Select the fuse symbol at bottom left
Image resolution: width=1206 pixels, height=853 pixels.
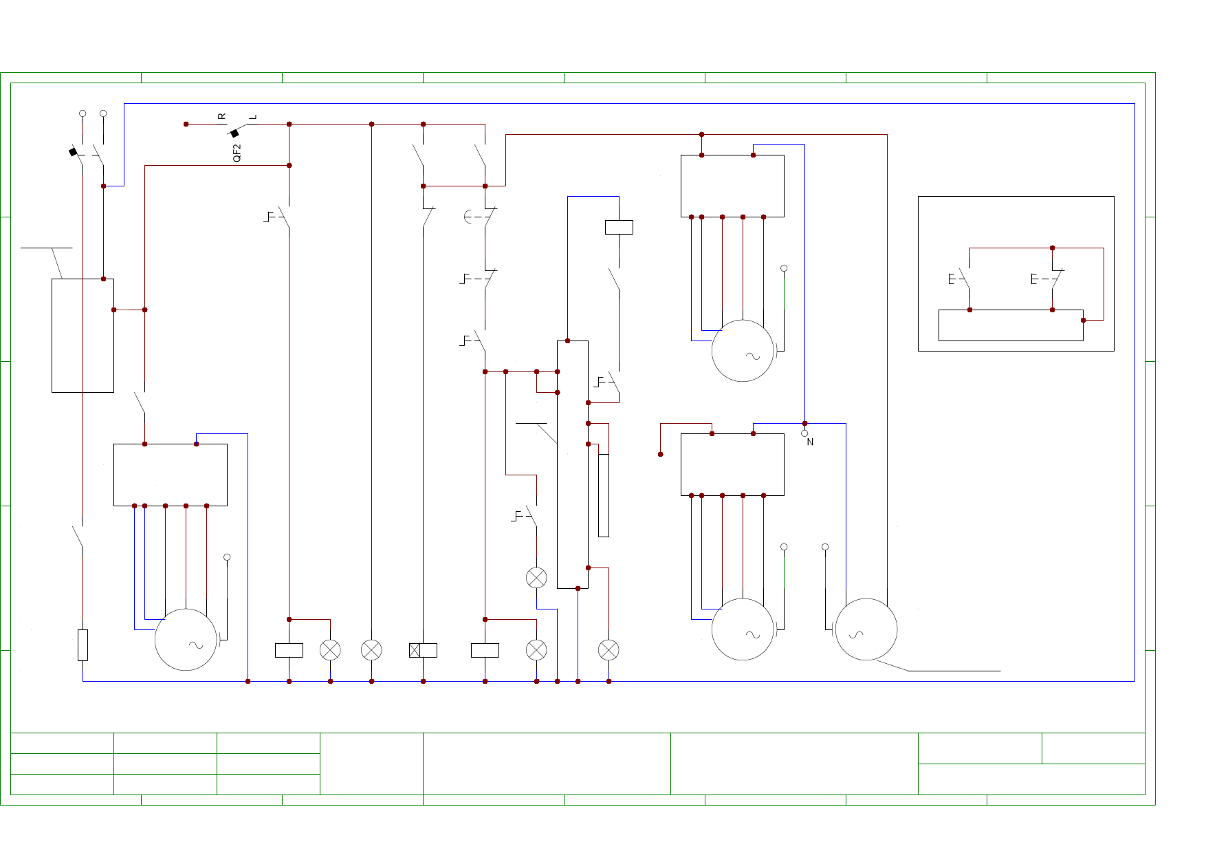click(83, 645)
